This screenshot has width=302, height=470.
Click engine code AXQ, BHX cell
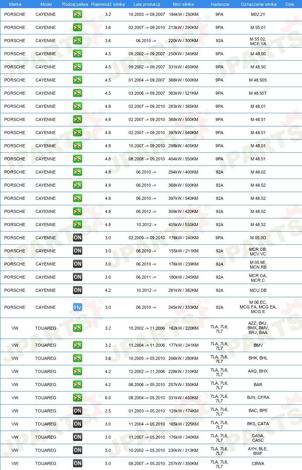(258, 371)
